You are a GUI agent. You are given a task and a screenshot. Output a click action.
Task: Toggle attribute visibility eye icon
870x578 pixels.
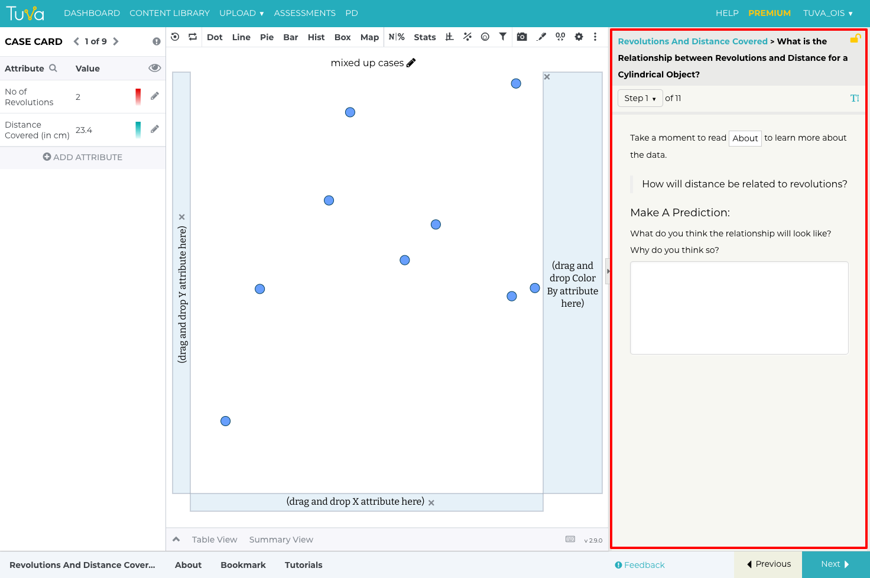click(155, 68)
